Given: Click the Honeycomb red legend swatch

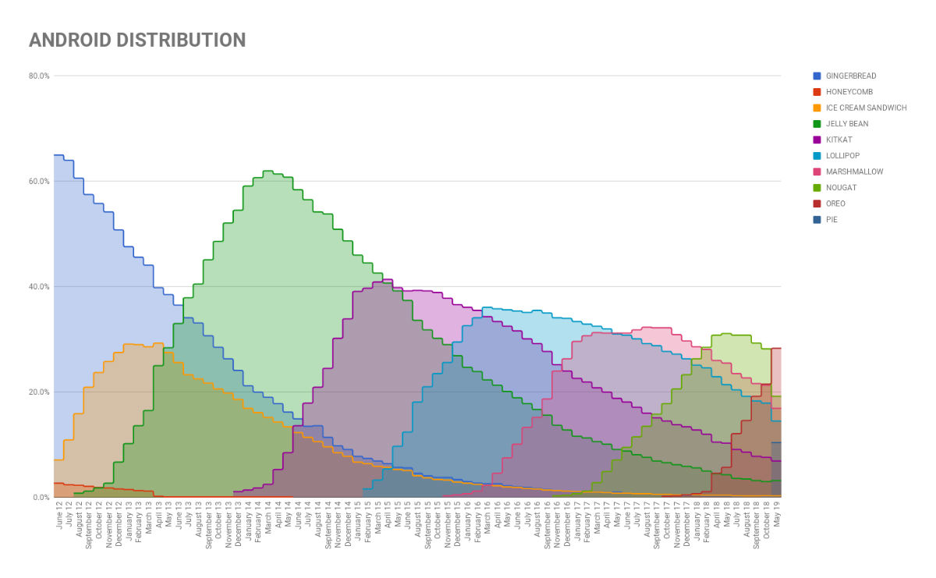Looking at the screenshot, I should click(x=817, y=92).
